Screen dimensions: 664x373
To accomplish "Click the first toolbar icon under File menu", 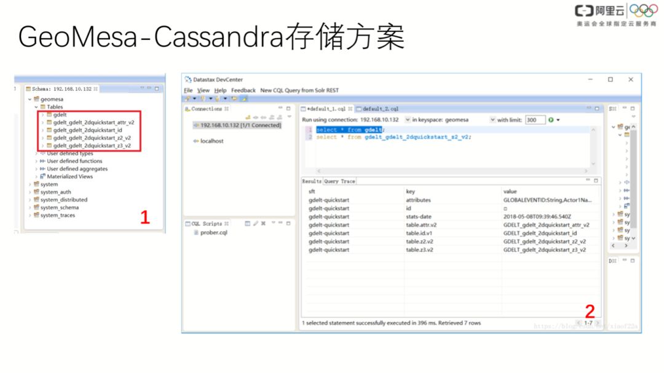I will pyautogui.click(x=188, y=99).
